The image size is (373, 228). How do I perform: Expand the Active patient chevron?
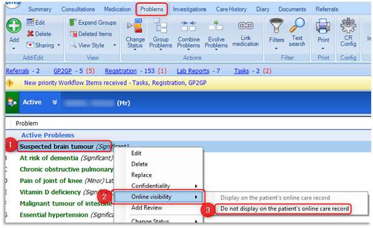coord(55,102)
